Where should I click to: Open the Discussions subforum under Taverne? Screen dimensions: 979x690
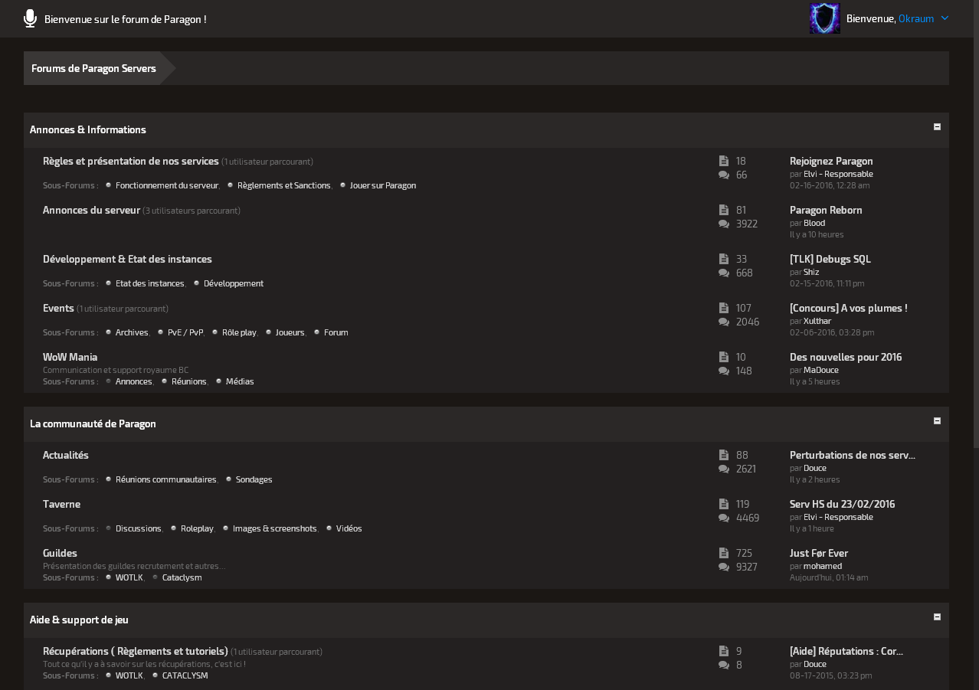pyautogui.click(x=139, y=528)
